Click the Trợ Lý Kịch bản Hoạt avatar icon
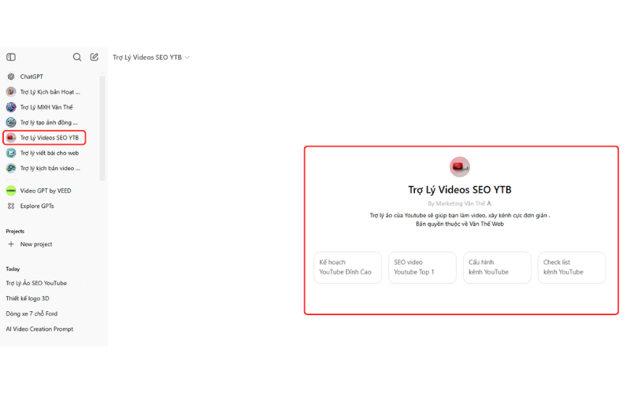 [11, 91]
